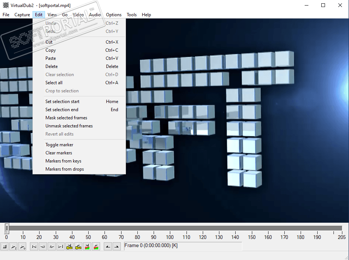This screenshot has width=349, height=260.
Task: Choose Paste from the Edit menu
Action: 79,58
